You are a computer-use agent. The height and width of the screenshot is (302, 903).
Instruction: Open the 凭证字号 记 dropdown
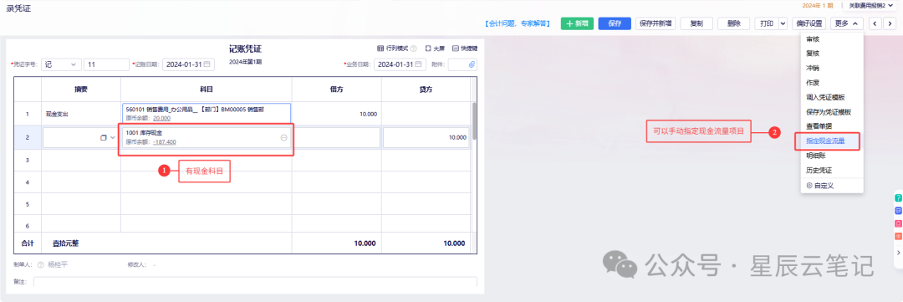pyautogui.click(x=60, y=64)
